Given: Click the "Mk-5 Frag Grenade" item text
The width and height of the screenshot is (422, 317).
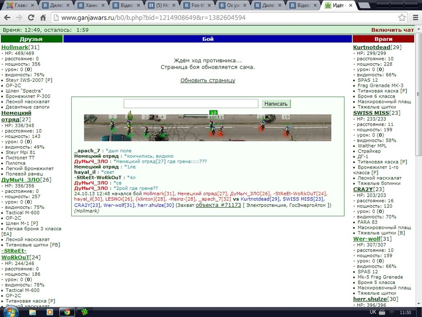Looking at the screenshot, I should [x=380, y=277].
